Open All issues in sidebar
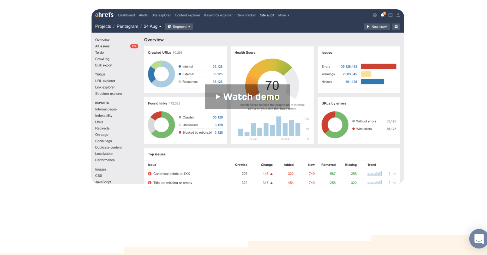Viewport: 487px width, 255px height. [x=102, y=46]
